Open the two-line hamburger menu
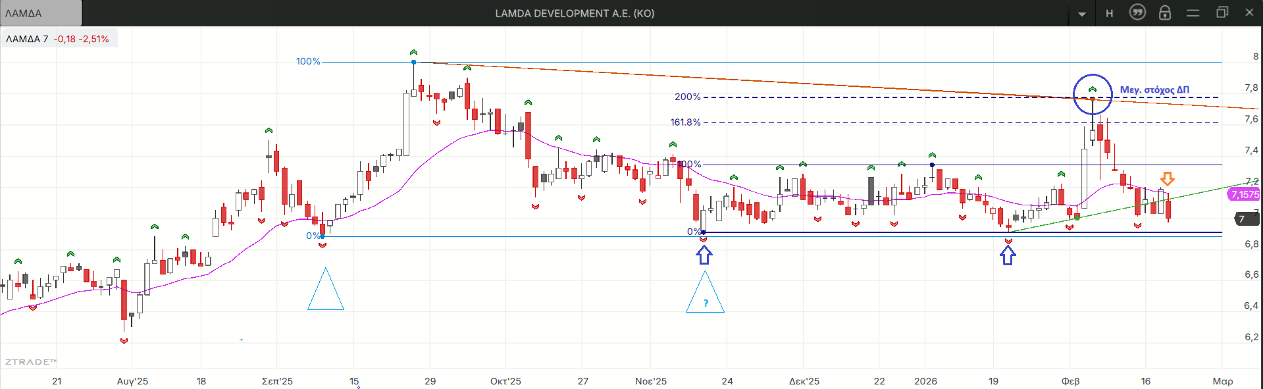The width and height of the screenshot is (1263, 389). pos(1193,13)
